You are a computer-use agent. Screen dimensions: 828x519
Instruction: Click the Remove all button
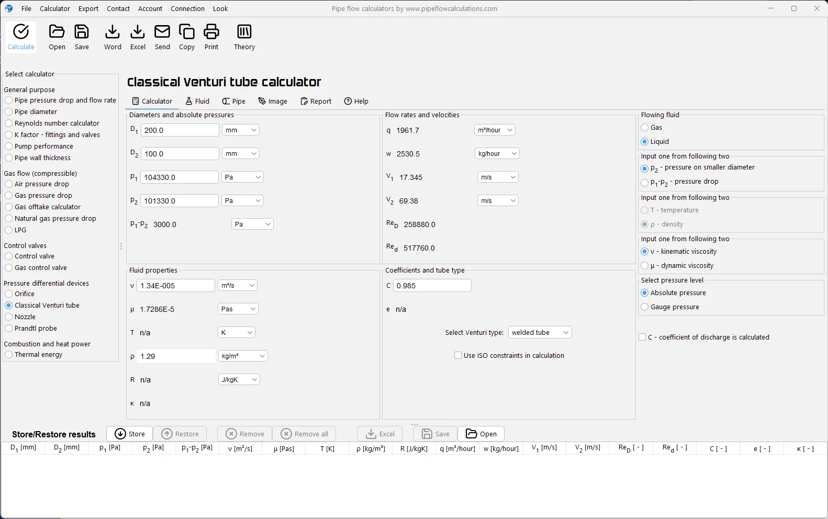(305, 434)
